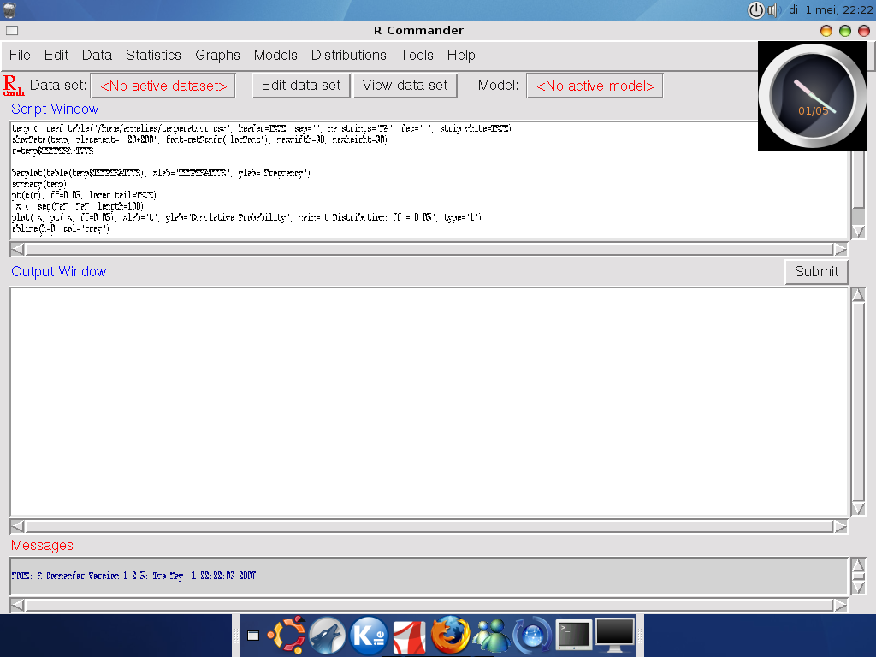Viewport: 876px width, 657px height.
Task: Open the Edit menu
Action: tap(56, 56)
